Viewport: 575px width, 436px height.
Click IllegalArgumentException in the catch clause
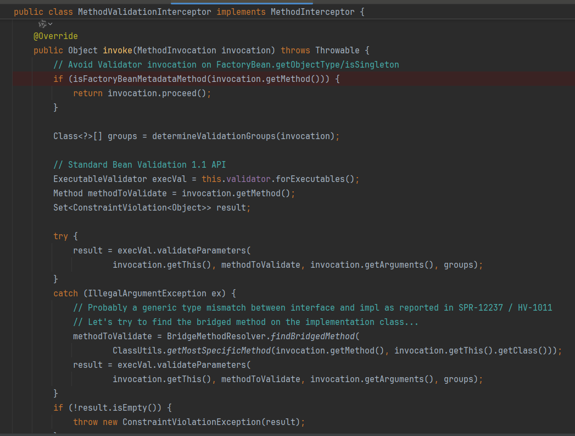(x=147, y=294)
